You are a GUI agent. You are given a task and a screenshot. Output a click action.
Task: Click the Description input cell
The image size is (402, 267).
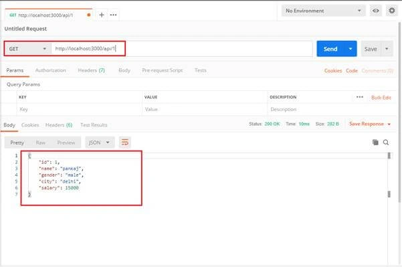pyautogui.click(x=332, y=109)
